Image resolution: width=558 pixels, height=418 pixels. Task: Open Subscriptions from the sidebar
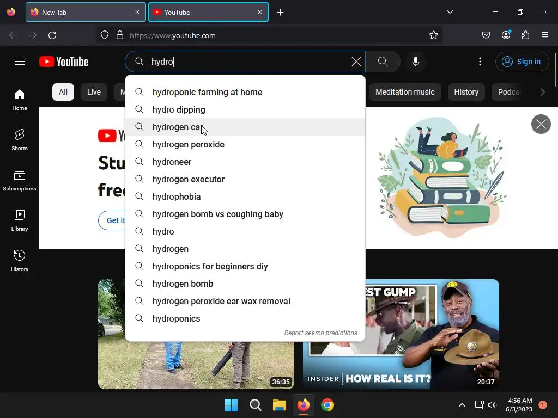[20, 180]
